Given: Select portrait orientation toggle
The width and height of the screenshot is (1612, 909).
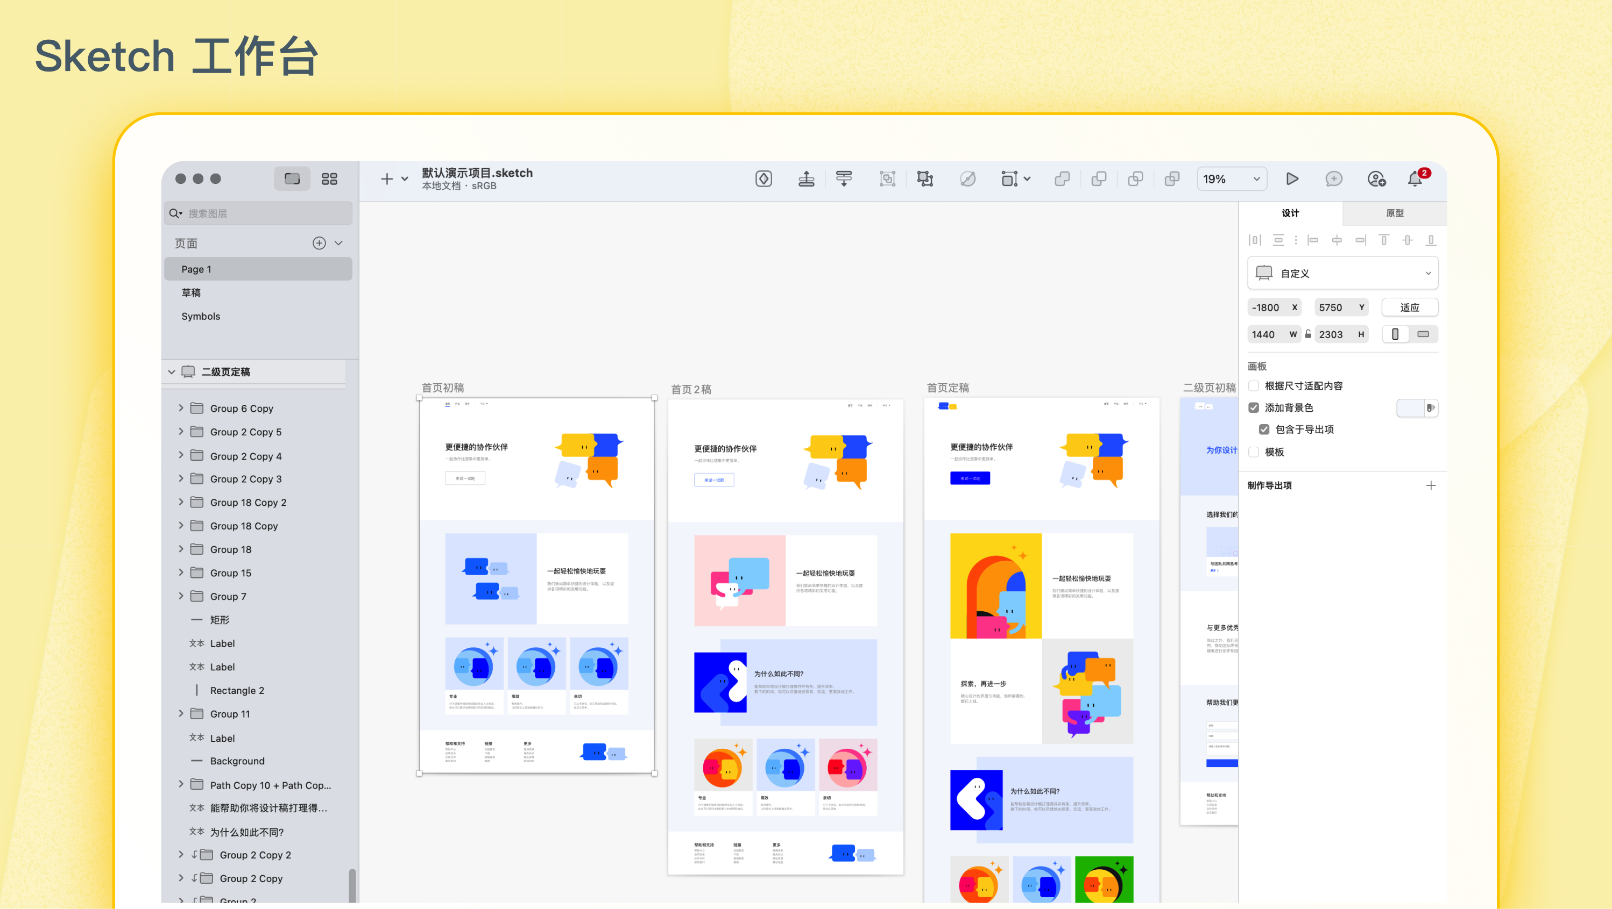Looking at the screenshot, I should [1395, 334].
